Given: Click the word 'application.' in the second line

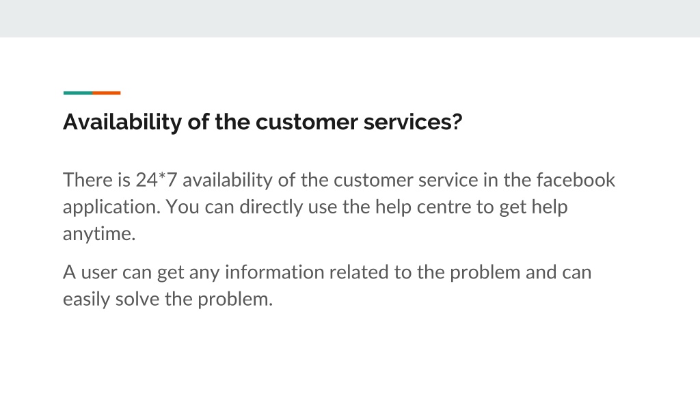Looking at the screenshot, I should [111, 207].
